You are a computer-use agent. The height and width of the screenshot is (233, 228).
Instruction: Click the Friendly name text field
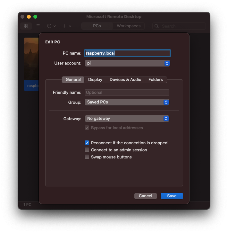[127, 92]
